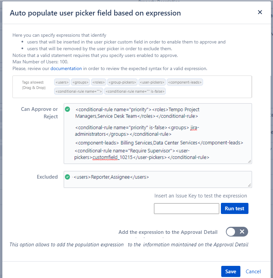Select the <users> tag chip
The height and width of the screenshot is (278, 273).
pyautogui.click(x=62, y=82)
